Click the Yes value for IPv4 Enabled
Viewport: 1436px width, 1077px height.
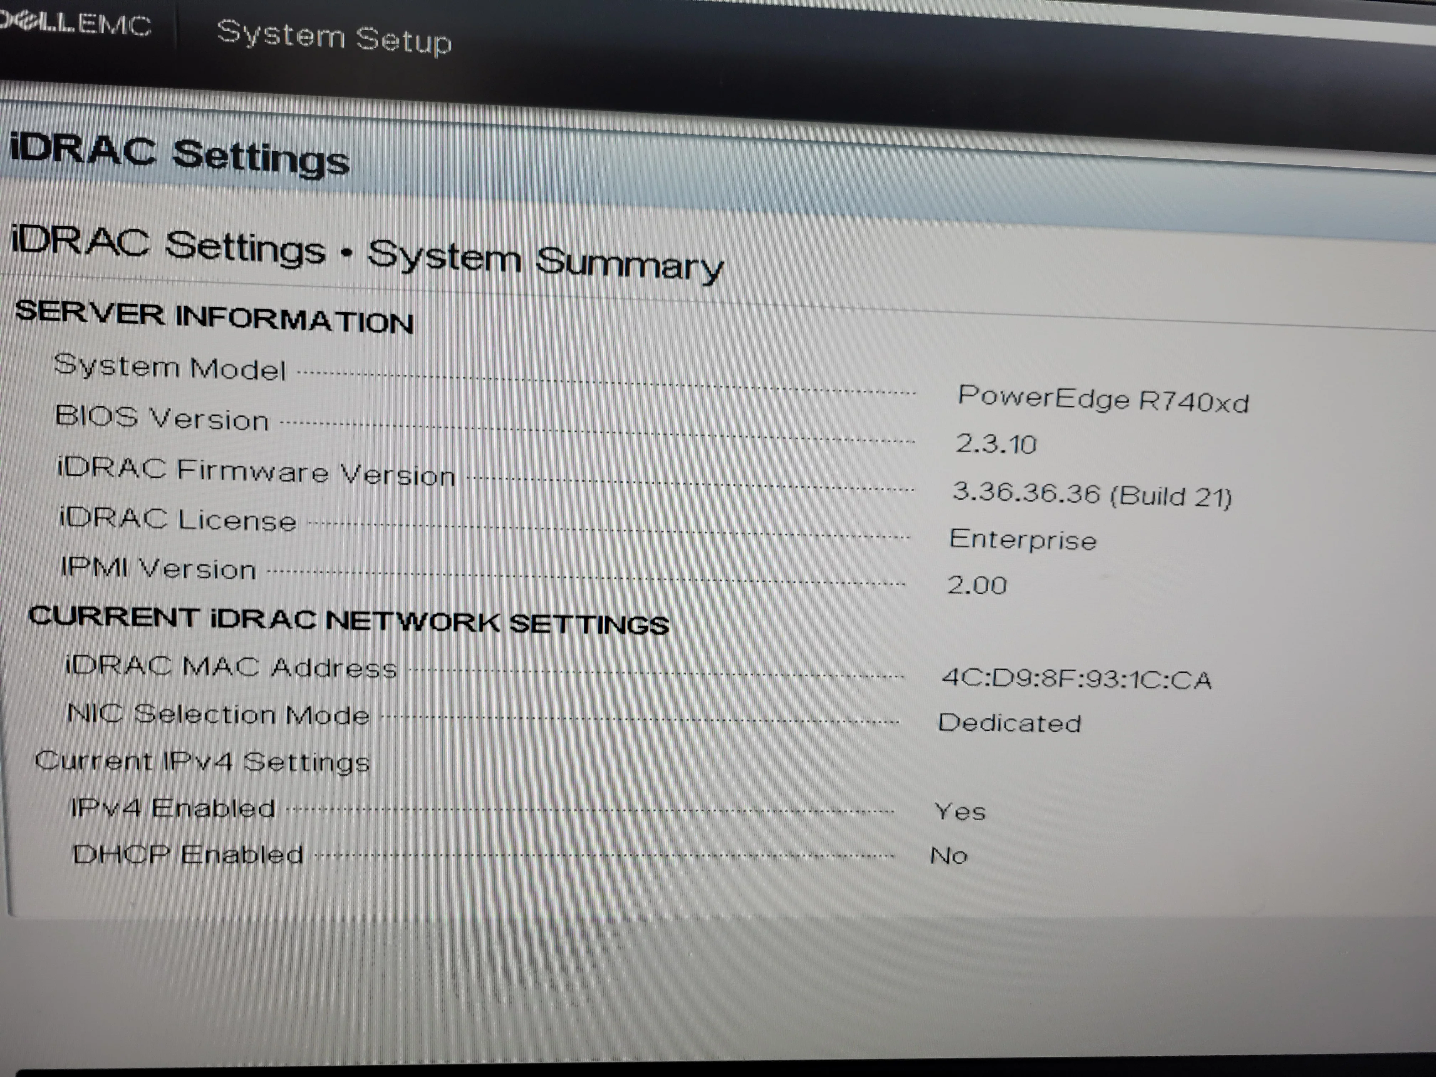pyautogui.click(x=959, y=811)
